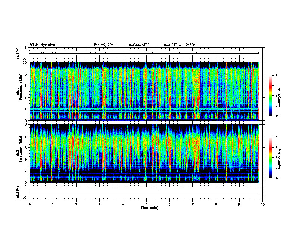Click ch.2 frequency axis tick "2"
296x229 pixels.
coord(26,171)
